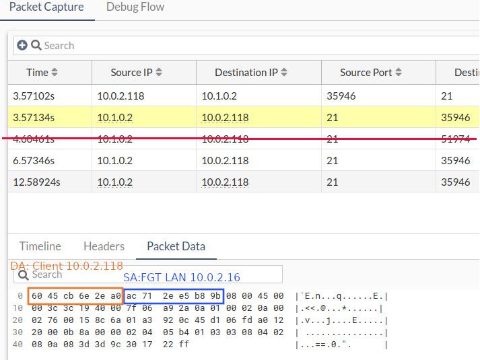Click the Destination IP column header
480x360 pixels.
point(259,73)
